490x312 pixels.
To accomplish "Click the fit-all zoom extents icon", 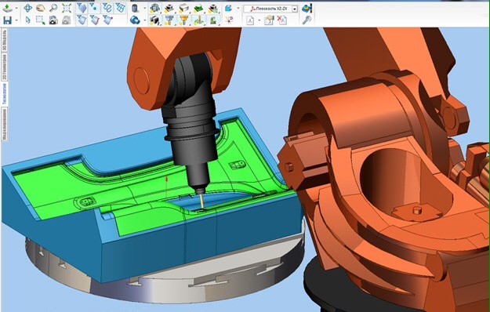I will point(67,8).
